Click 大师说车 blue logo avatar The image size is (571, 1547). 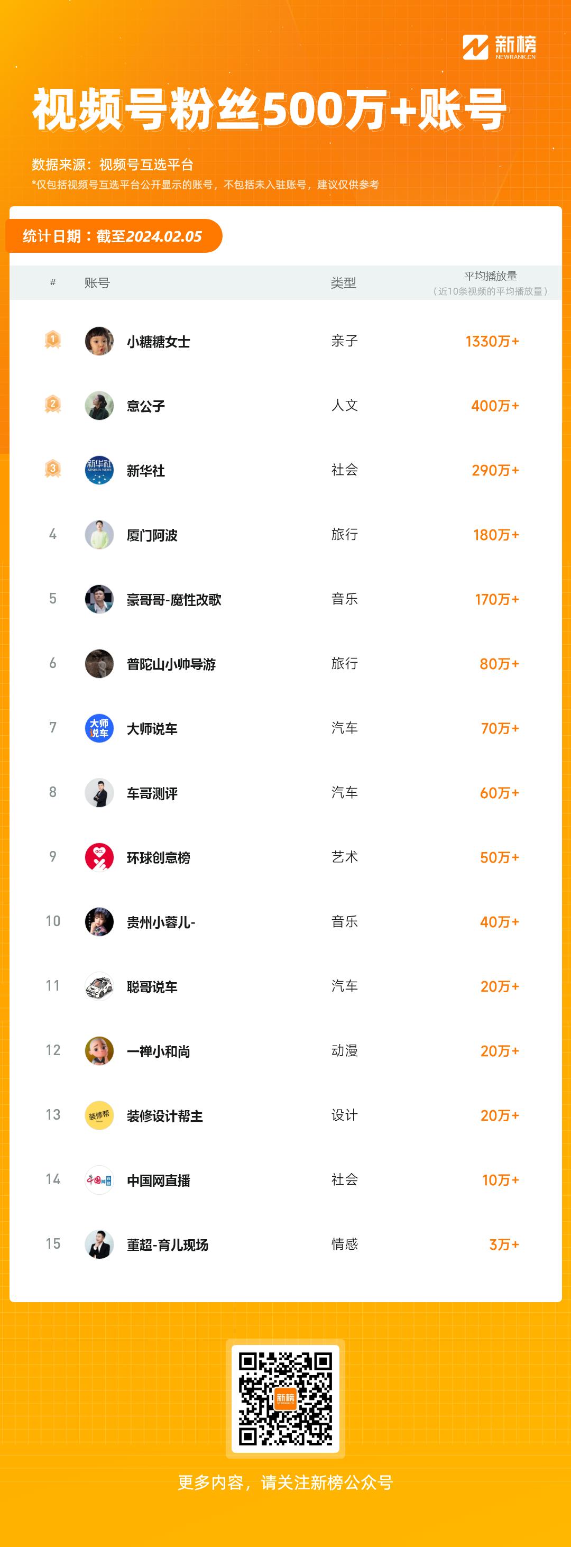(99, 728)
